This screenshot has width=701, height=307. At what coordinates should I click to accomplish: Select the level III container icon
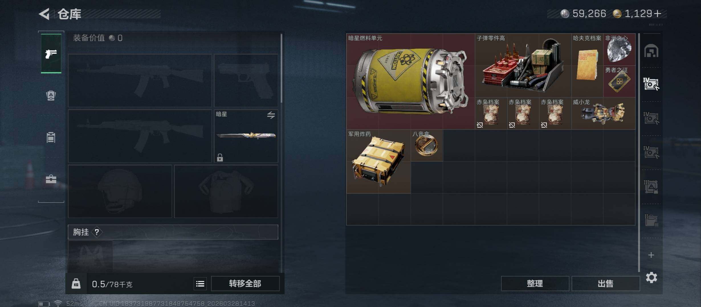(651, 187)
